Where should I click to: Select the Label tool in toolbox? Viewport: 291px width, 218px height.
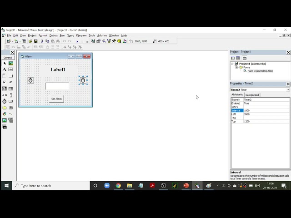[x=5, y=69]
